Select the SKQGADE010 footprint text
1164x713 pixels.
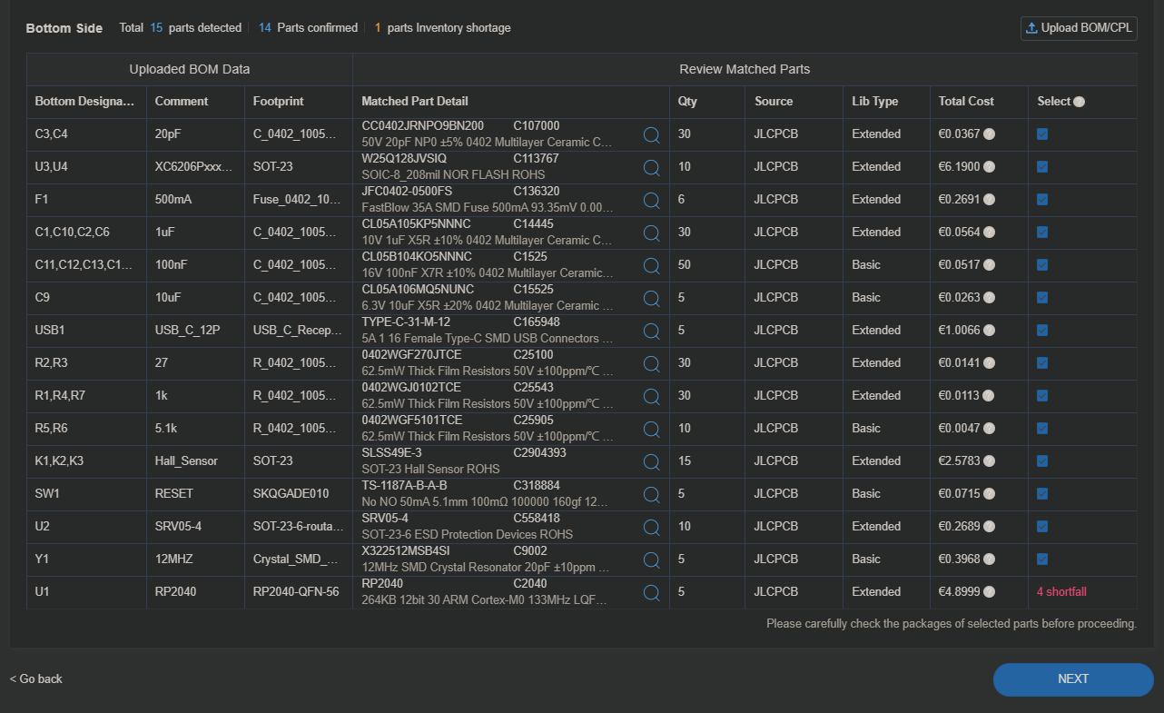(291, 494)
